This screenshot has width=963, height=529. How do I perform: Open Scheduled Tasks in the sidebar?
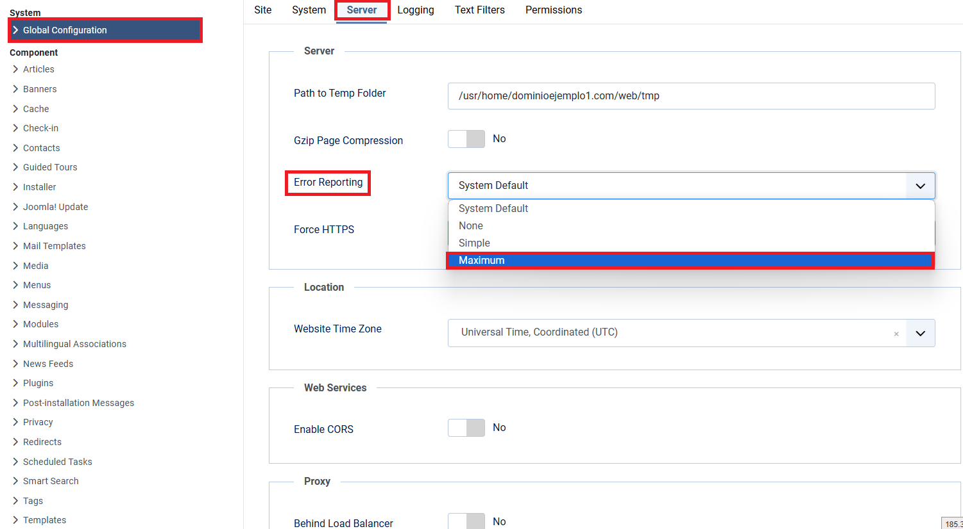click(58, 462)
